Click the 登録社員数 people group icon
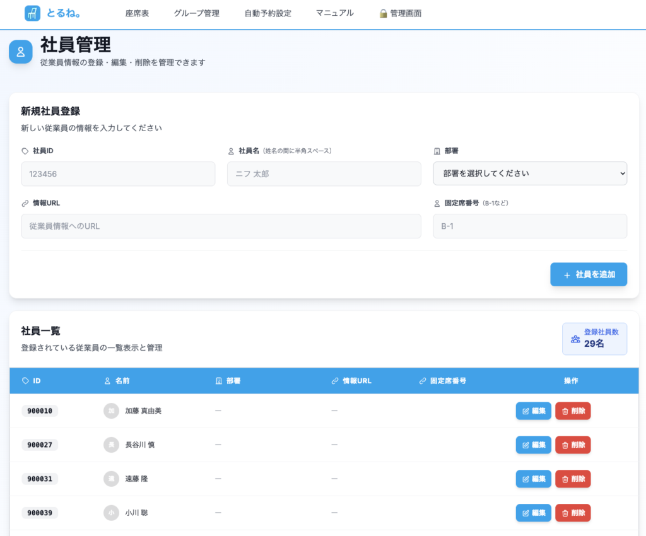646x536 pixels. coord(575,339)
